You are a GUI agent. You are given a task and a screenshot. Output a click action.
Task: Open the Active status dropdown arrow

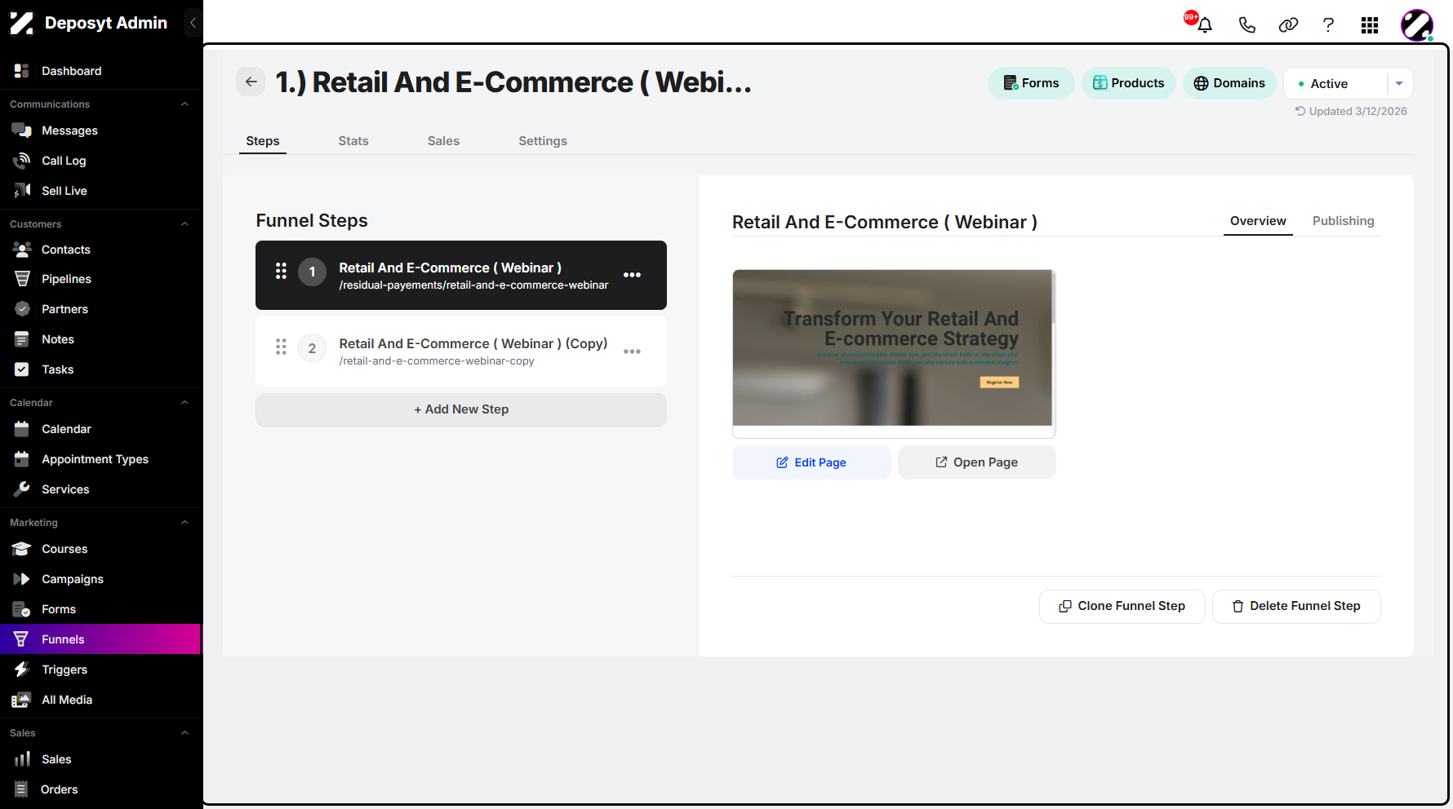pyautogui.click(x=1399, y=83)
